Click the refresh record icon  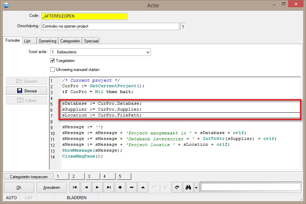tap(177, 187)
